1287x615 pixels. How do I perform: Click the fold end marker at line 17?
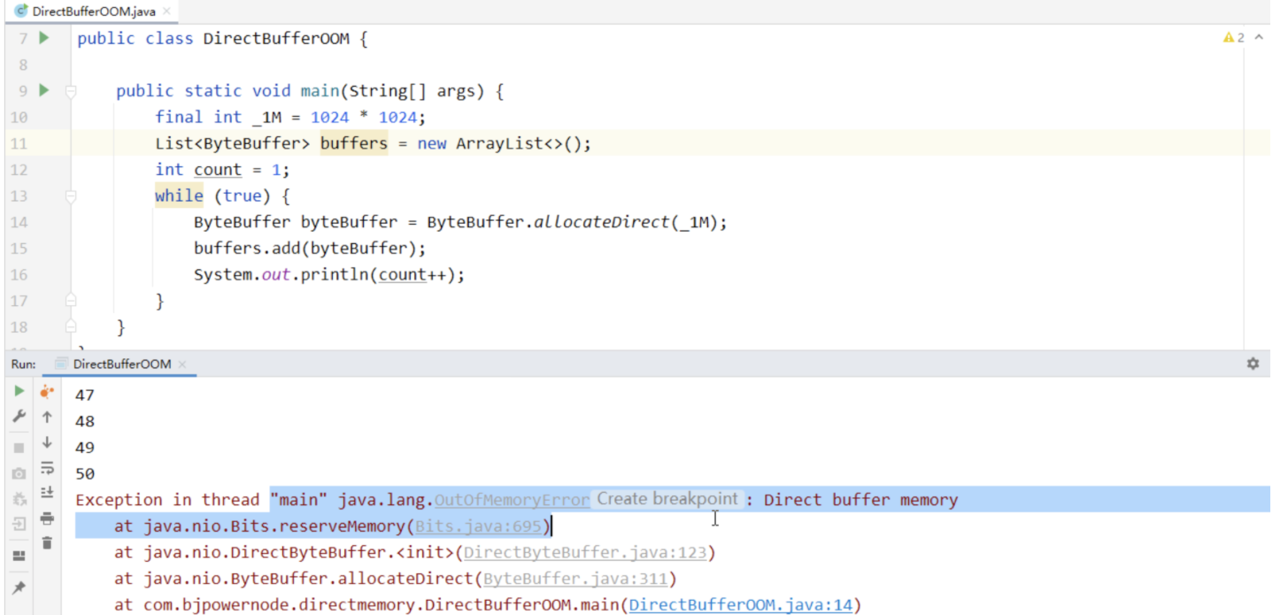point(71,300)
